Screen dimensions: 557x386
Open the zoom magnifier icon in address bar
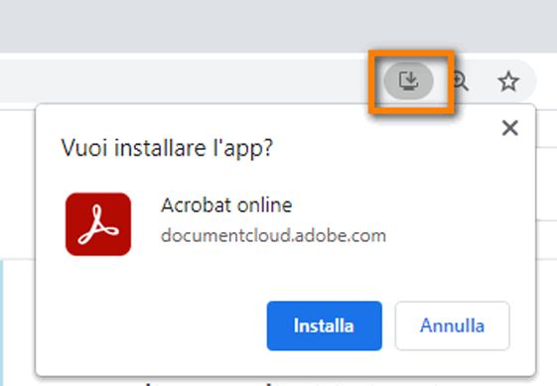click(x=461, y=81)
